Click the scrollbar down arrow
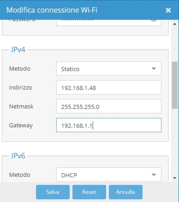 tap(175, 178)
